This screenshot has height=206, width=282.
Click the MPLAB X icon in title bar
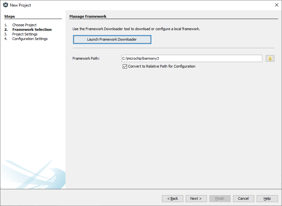pos(5,5)
